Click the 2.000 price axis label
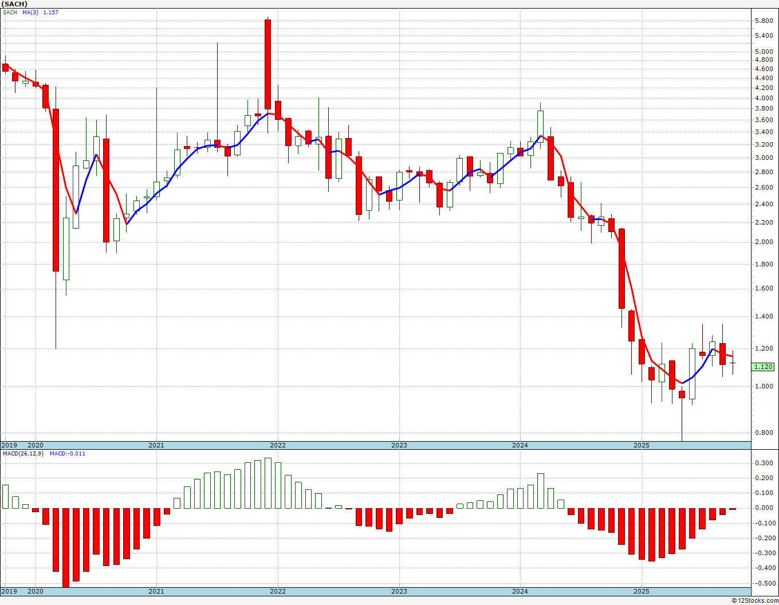 tap(764, 242)
